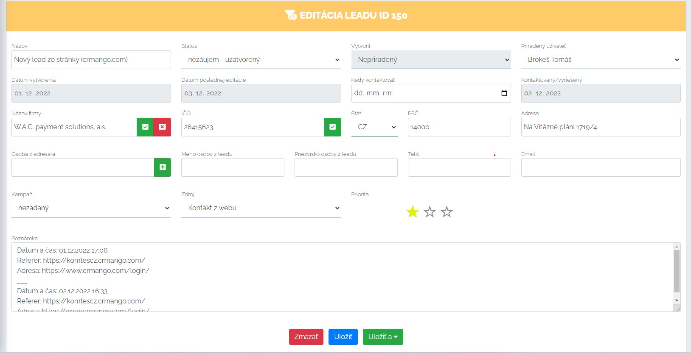Open the Priradený užívateľ dropdown
691x353 pixels.
tap(601, 60)
